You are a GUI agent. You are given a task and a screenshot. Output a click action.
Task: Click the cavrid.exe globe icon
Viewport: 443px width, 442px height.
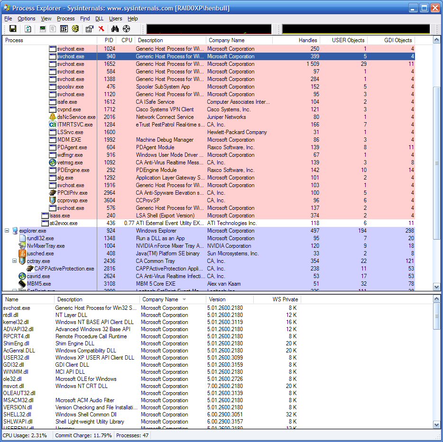point(22,276)
